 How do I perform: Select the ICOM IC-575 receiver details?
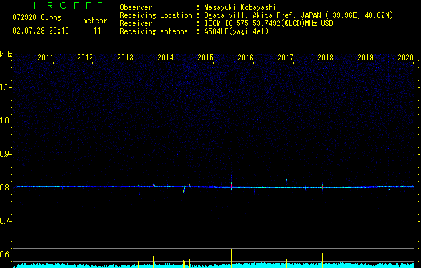pyautogui.click(x=268, y=23)
